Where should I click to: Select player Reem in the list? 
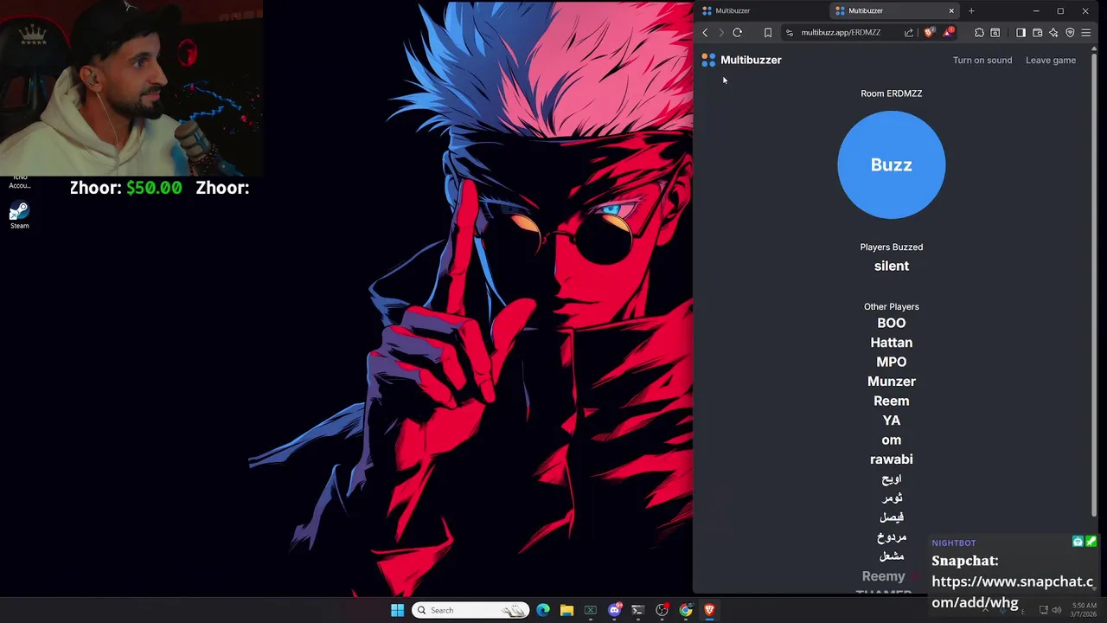coord(891,401)
